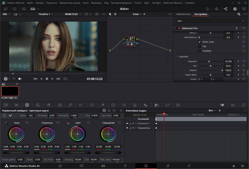This screenshot has width=249, height=169.
Task: Reset the Vignette Exposure parameter
Action: point(244,61)
